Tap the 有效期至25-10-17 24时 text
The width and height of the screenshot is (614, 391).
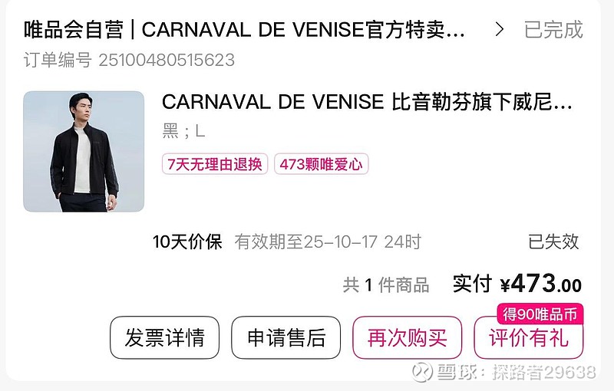(x=328, y=242)
